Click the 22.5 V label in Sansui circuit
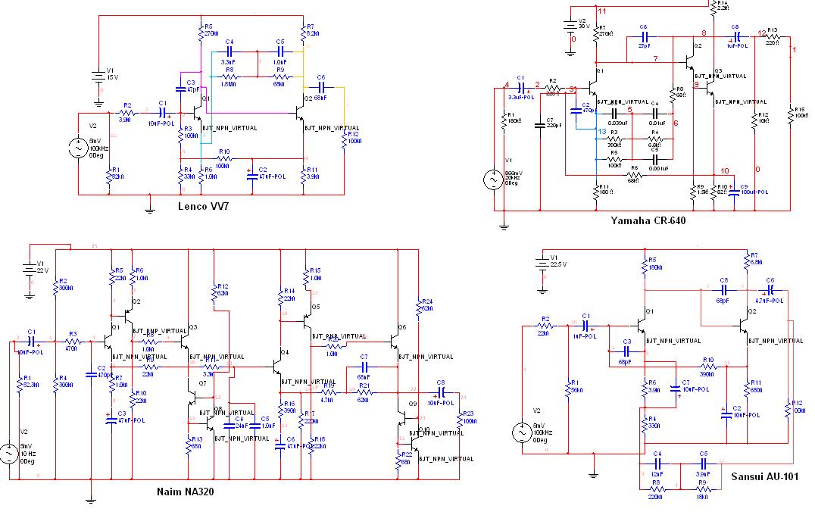Screen dimensions: 815x515 click(x=558, y=264)
